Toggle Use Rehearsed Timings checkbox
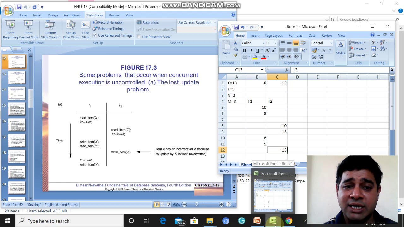Image resolution: width=404 pixels, height=227 pixels. click(x=95, y=35)
